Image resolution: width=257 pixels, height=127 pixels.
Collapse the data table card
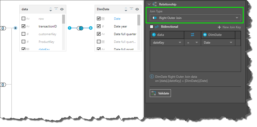click(x=56, y=9)
